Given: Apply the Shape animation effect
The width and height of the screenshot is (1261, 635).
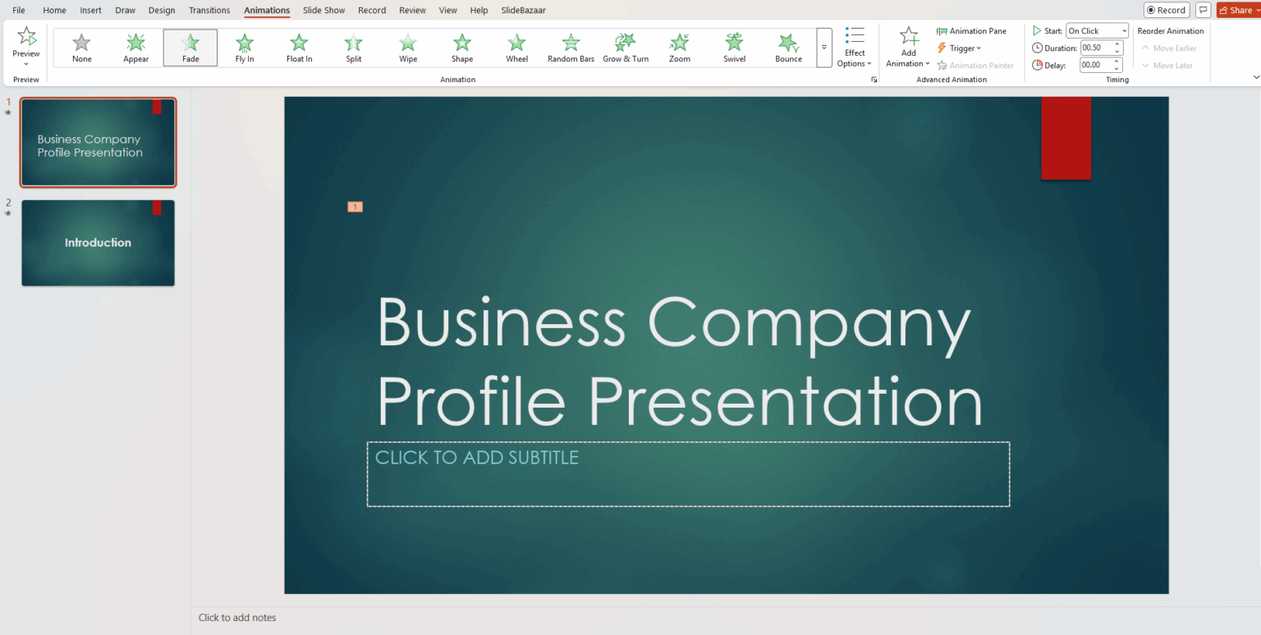Looking at the screenshot, I should tap(462, 48).
